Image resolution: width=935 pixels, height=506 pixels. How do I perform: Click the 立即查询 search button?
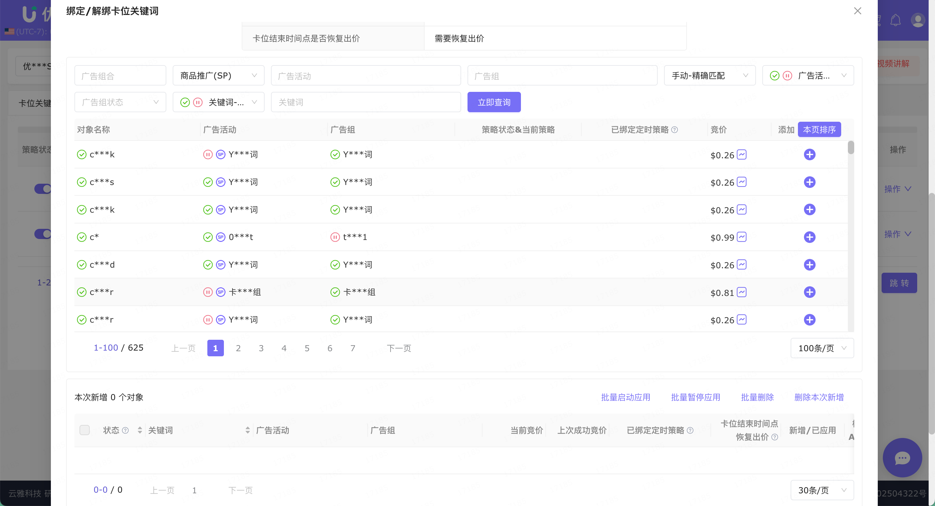click(x=494, y=102)
